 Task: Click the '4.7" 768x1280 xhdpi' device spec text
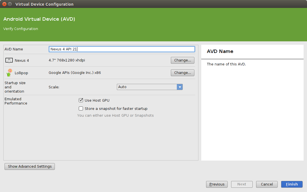click(x=67, y=60)
